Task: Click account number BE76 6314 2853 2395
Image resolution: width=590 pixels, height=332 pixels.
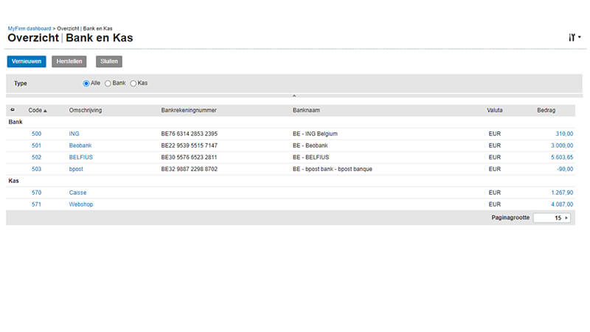Action: [x=190, y=134]
